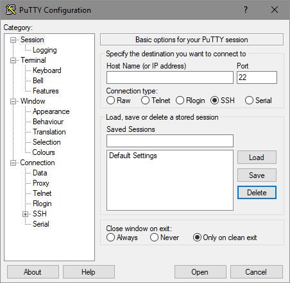Screen dimensions: 290x283
Task: Click the Cancel button
Action: (256, 272)
